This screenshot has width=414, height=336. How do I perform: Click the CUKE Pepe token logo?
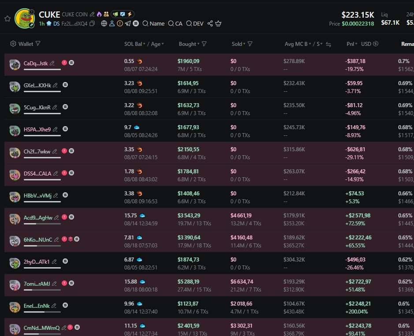(25, 18)
